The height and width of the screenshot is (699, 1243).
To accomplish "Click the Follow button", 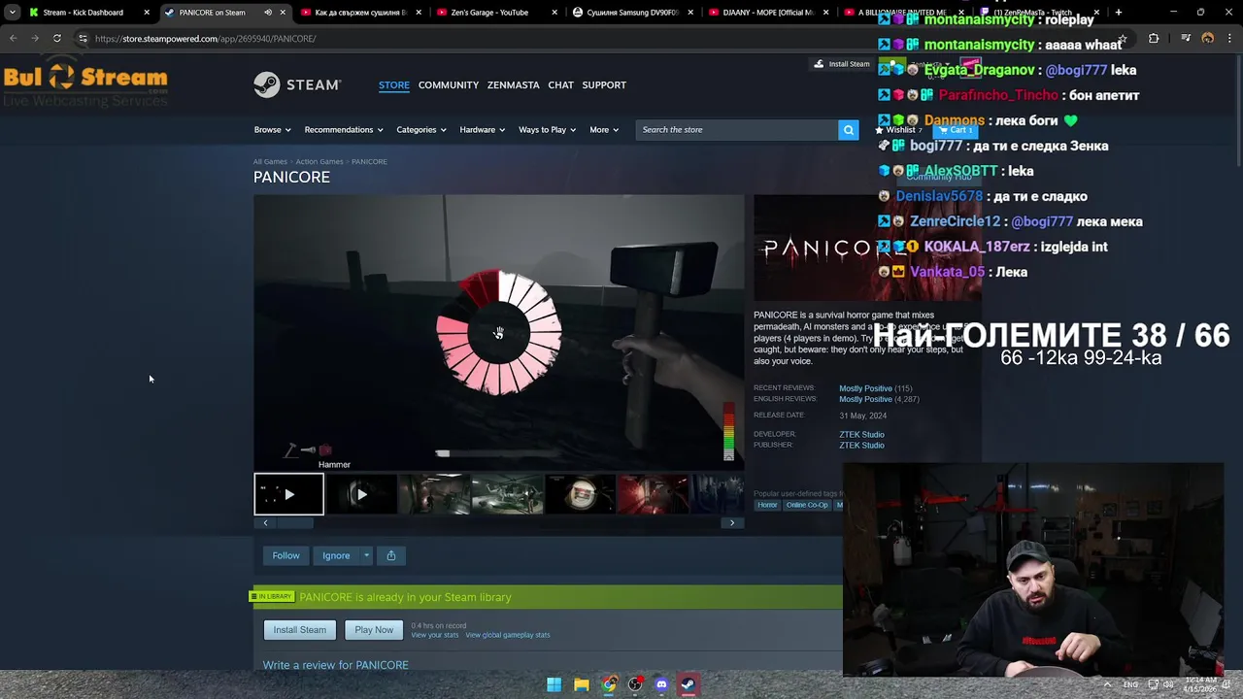I will 286,555.
